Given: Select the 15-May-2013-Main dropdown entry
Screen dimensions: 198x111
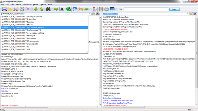Looking at the screenshot, I should [44, 16].
